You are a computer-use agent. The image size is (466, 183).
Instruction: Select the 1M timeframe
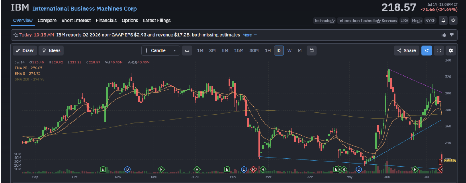click(x=200, y=51)
